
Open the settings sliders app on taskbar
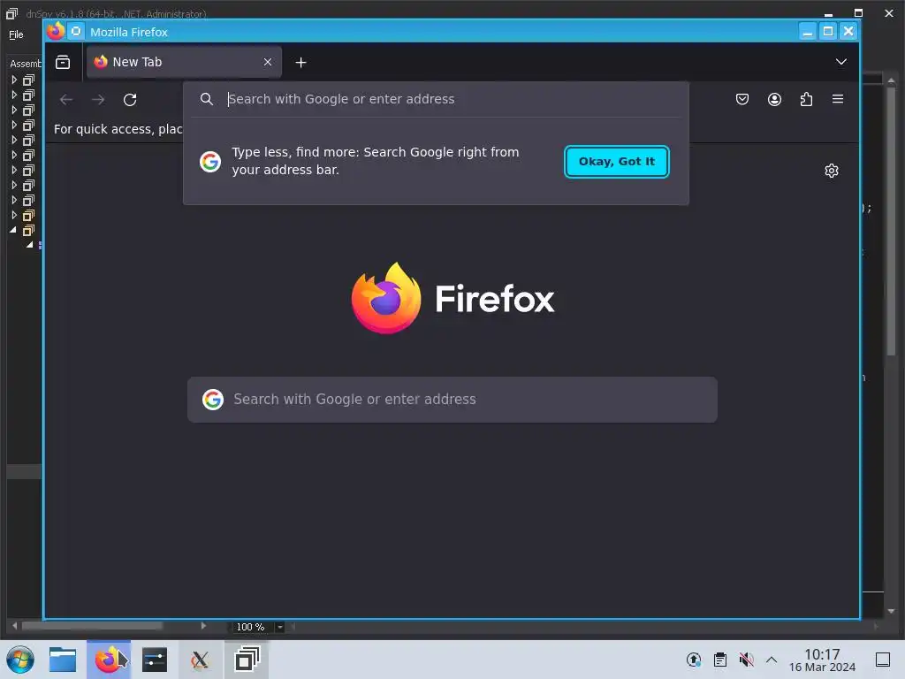tap(155, 660)
